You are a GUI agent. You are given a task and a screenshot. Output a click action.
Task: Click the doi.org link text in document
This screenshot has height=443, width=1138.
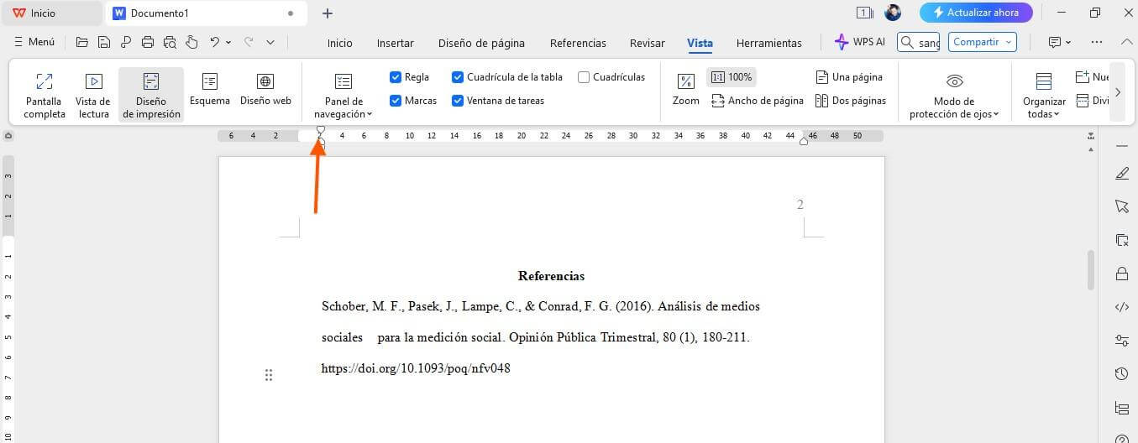point(416,368)
